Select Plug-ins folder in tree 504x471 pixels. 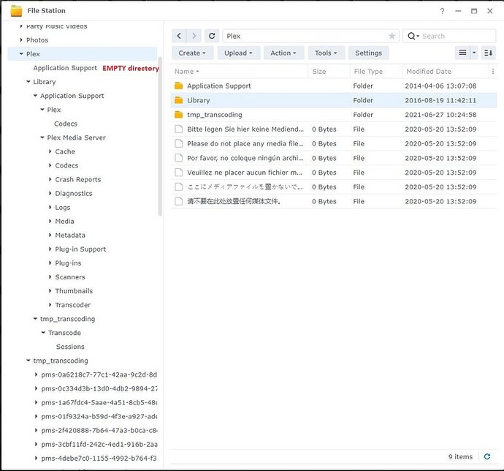pos(68,263)
